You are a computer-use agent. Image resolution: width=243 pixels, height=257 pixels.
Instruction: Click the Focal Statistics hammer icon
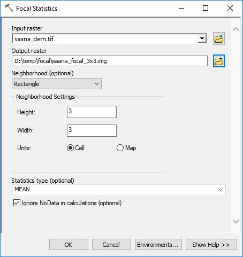click(9, 8)
